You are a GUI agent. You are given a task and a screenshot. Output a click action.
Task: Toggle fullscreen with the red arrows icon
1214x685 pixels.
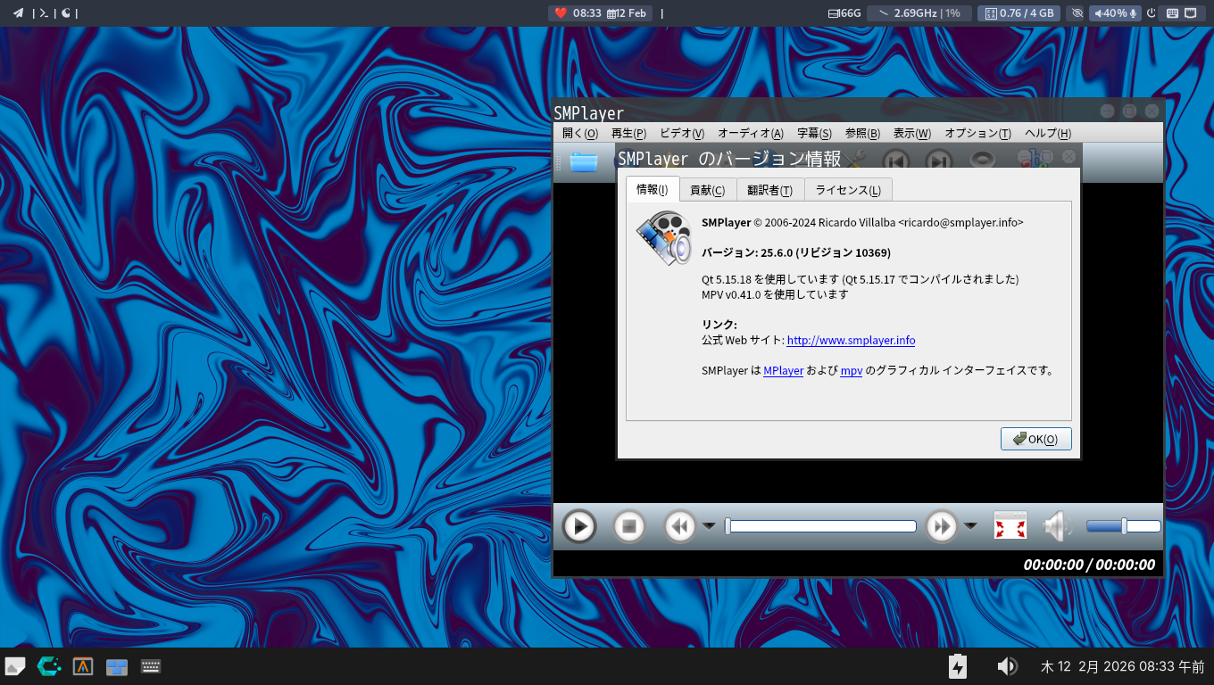tap(1010, 526)
